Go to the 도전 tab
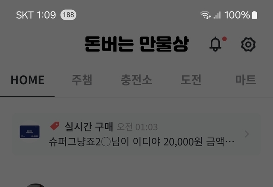 tap(191, 80)
